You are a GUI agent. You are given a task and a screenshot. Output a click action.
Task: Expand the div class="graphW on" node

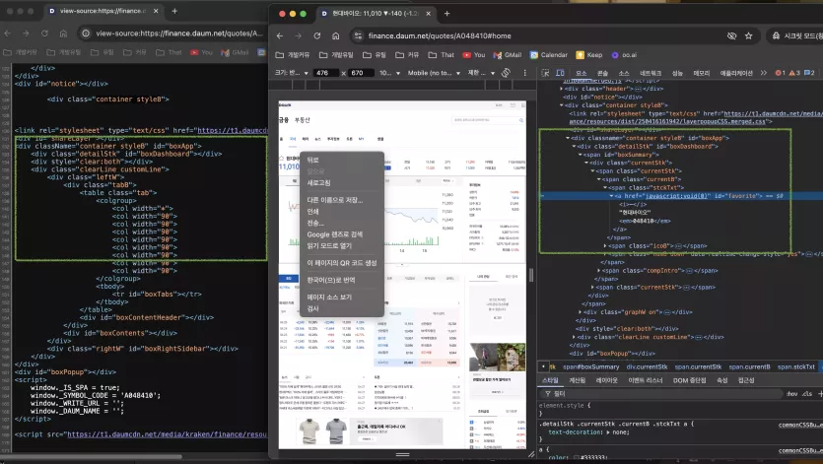pyautogui.click(x=580, y=311)
